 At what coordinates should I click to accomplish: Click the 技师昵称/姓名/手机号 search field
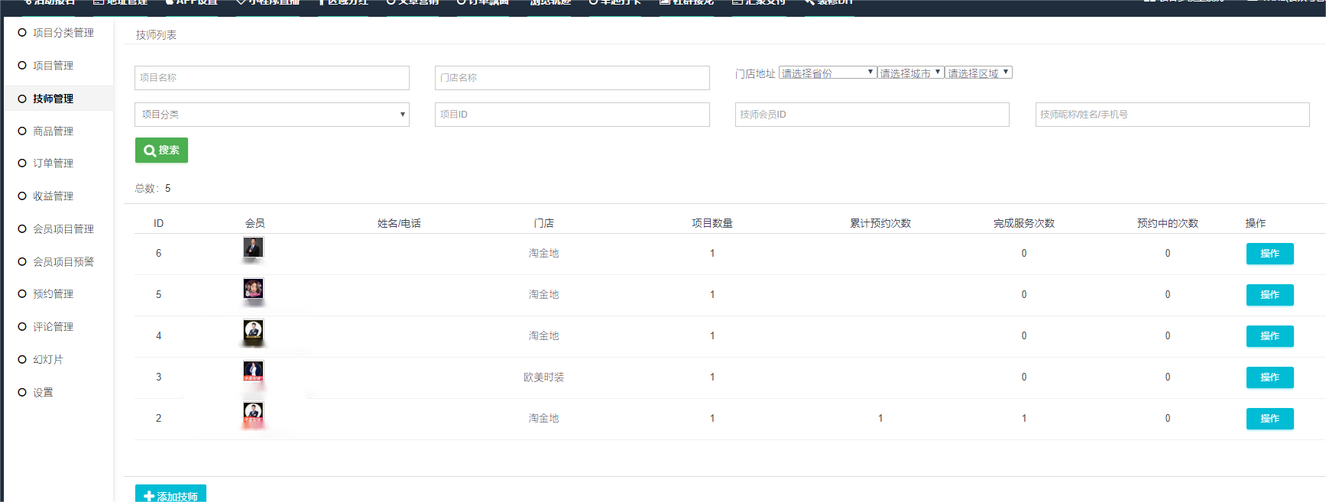1172,115
